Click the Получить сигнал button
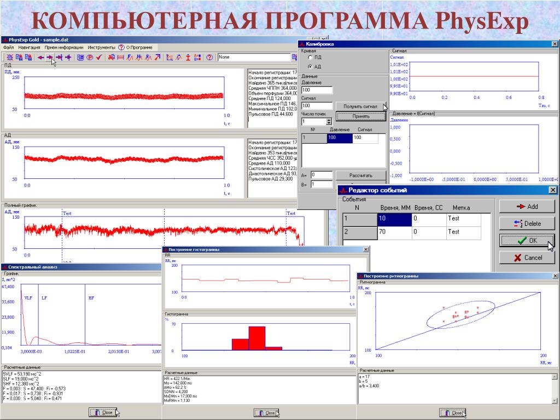This screenshot has height=420, width=560. 360,107
